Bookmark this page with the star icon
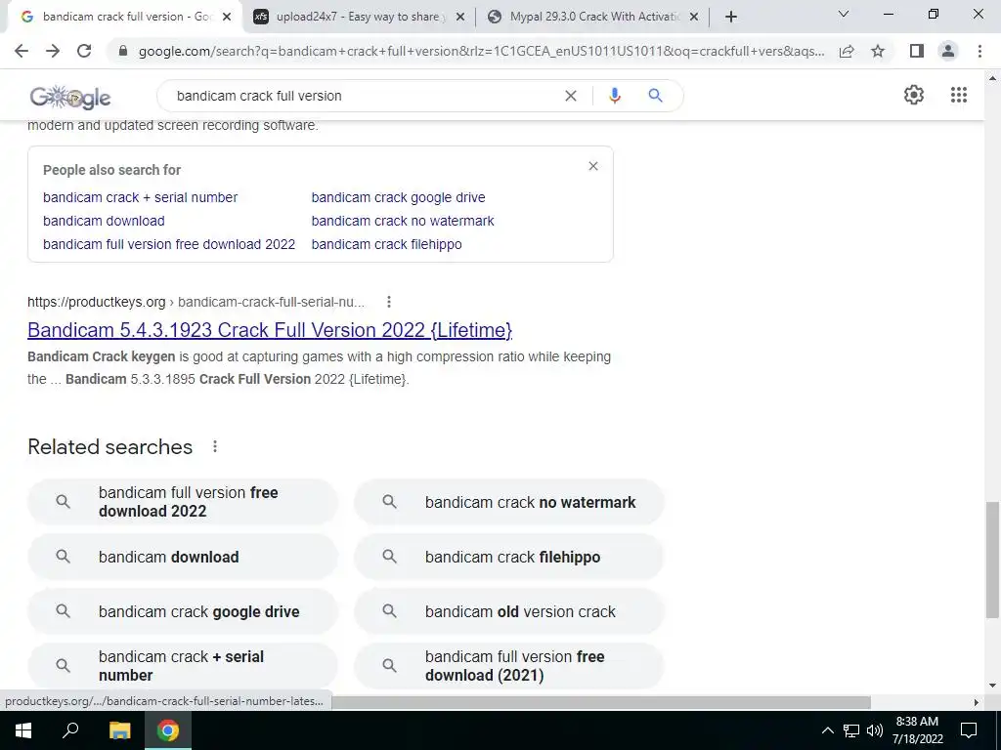1001x750 pixels. (878, 51)
